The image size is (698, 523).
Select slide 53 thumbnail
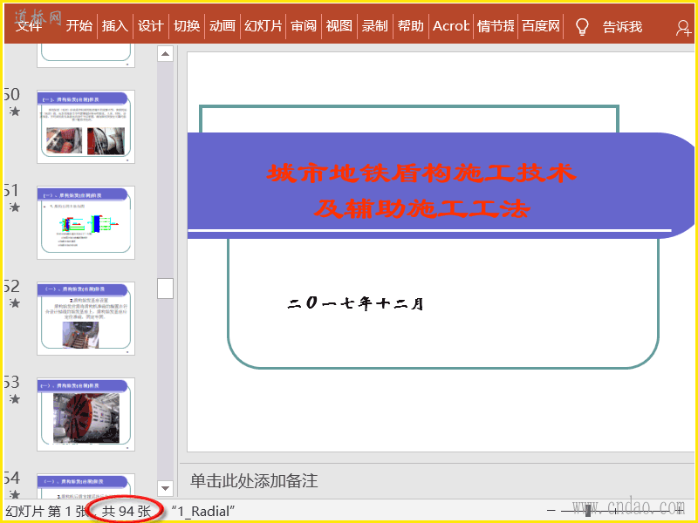point(86,415)
